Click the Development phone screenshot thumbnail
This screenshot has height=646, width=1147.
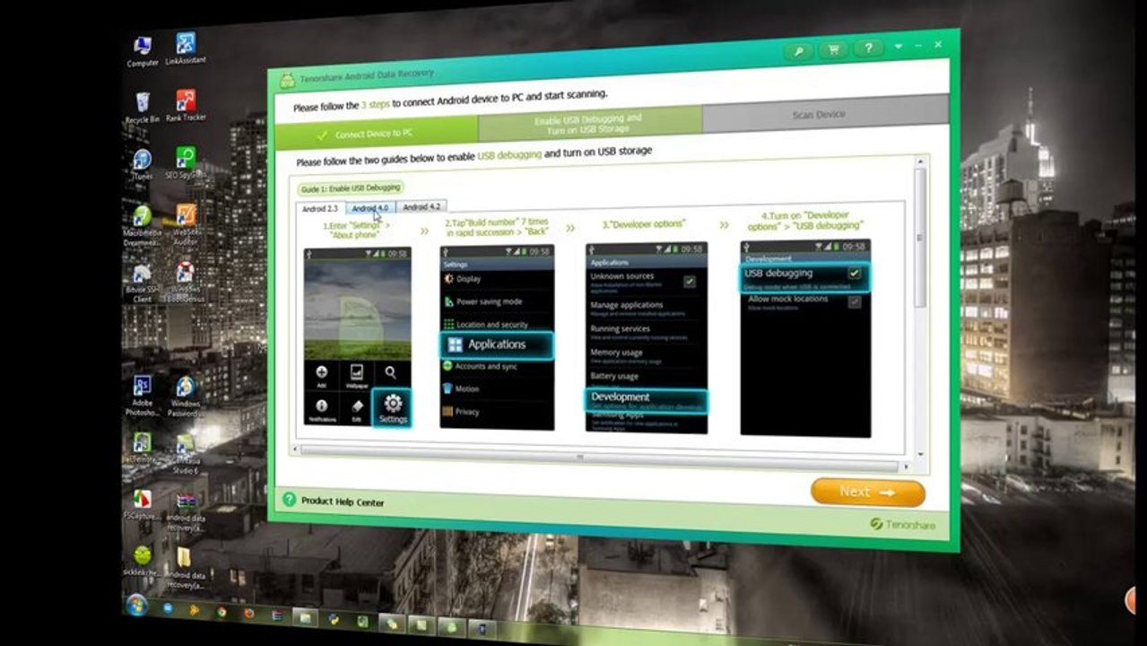646,337
